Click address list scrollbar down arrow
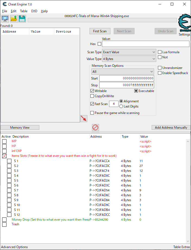This screenshot has height=250, width=191. [188, 241]
